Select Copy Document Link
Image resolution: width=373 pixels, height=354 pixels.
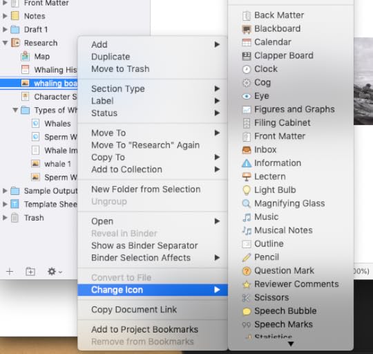click(x=153, y=310)
